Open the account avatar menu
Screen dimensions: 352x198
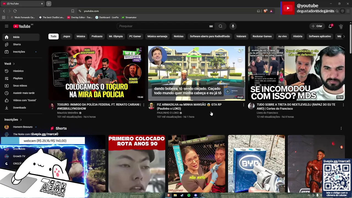(x=341, y=26)
